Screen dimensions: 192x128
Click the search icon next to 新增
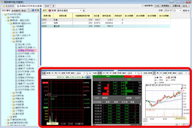coord(29,10)
